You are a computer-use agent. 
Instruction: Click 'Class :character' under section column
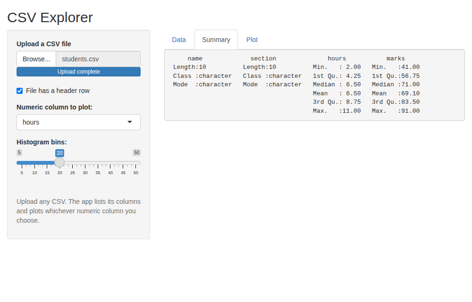(x=272, y=76)
